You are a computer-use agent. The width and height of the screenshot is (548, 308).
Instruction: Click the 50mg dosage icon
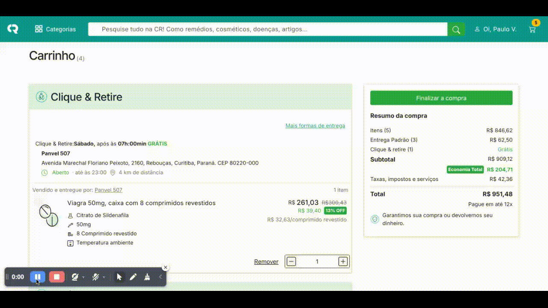click(71, 225)
